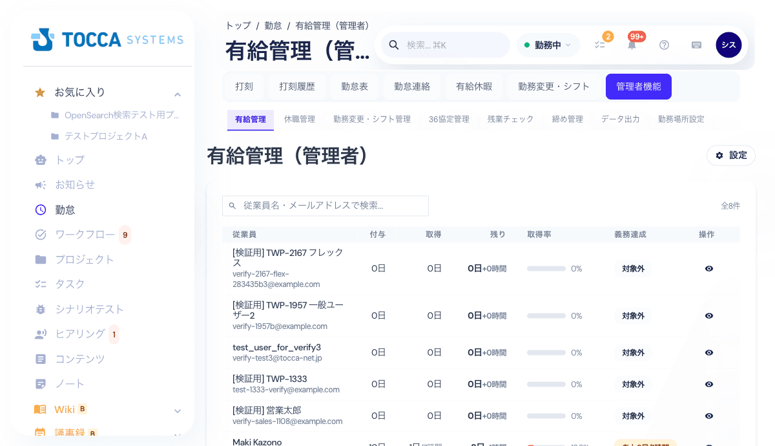Collapse the お気に入り section chevron
This screenshot has height=446, width=775.
coord(178,94)
